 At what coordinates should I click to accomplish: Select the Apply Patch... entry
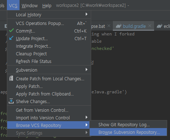[x=49, y=86]
